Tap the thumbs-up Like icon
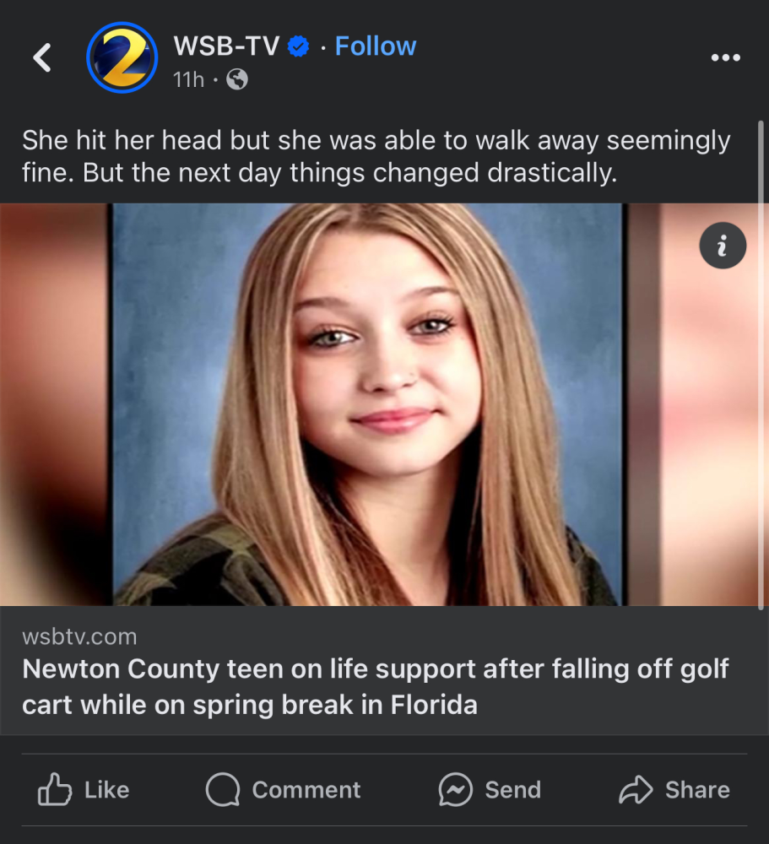Viewport: 769px width, 844px height. (x=56, y=790)
